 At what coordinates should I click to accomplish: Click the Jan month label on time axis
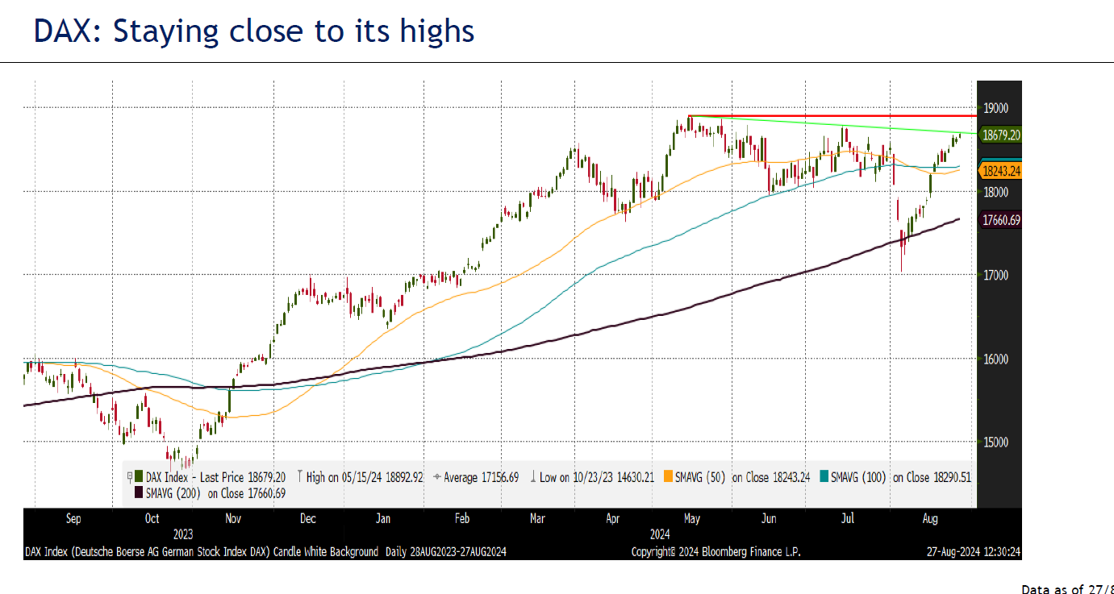pyautogui.click(x=383, y=519)
